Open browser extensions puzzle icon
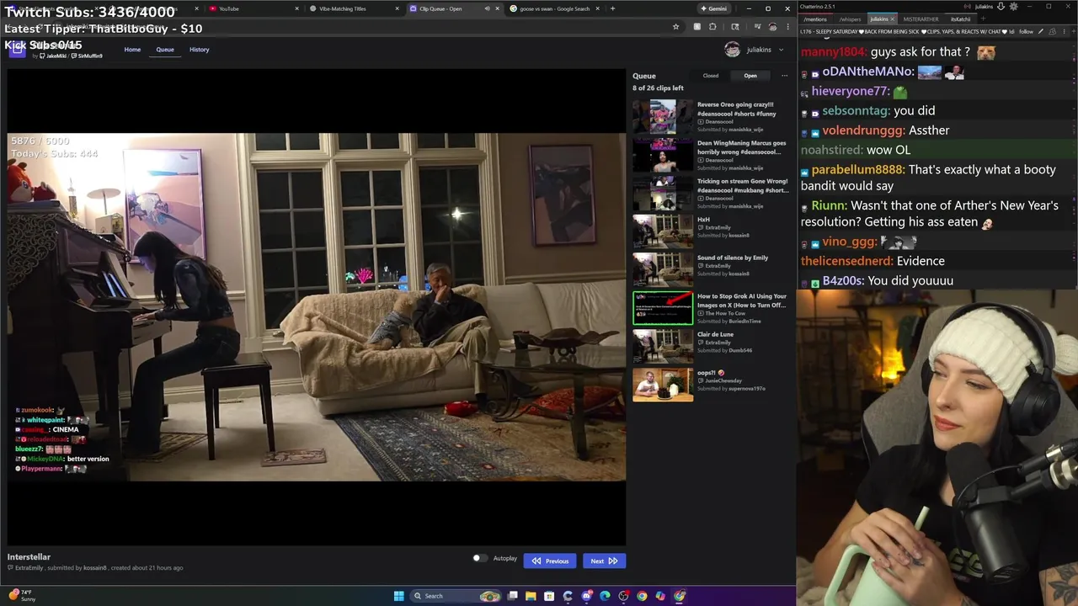This screenshot has height=606, width=1078. (712, 27)
